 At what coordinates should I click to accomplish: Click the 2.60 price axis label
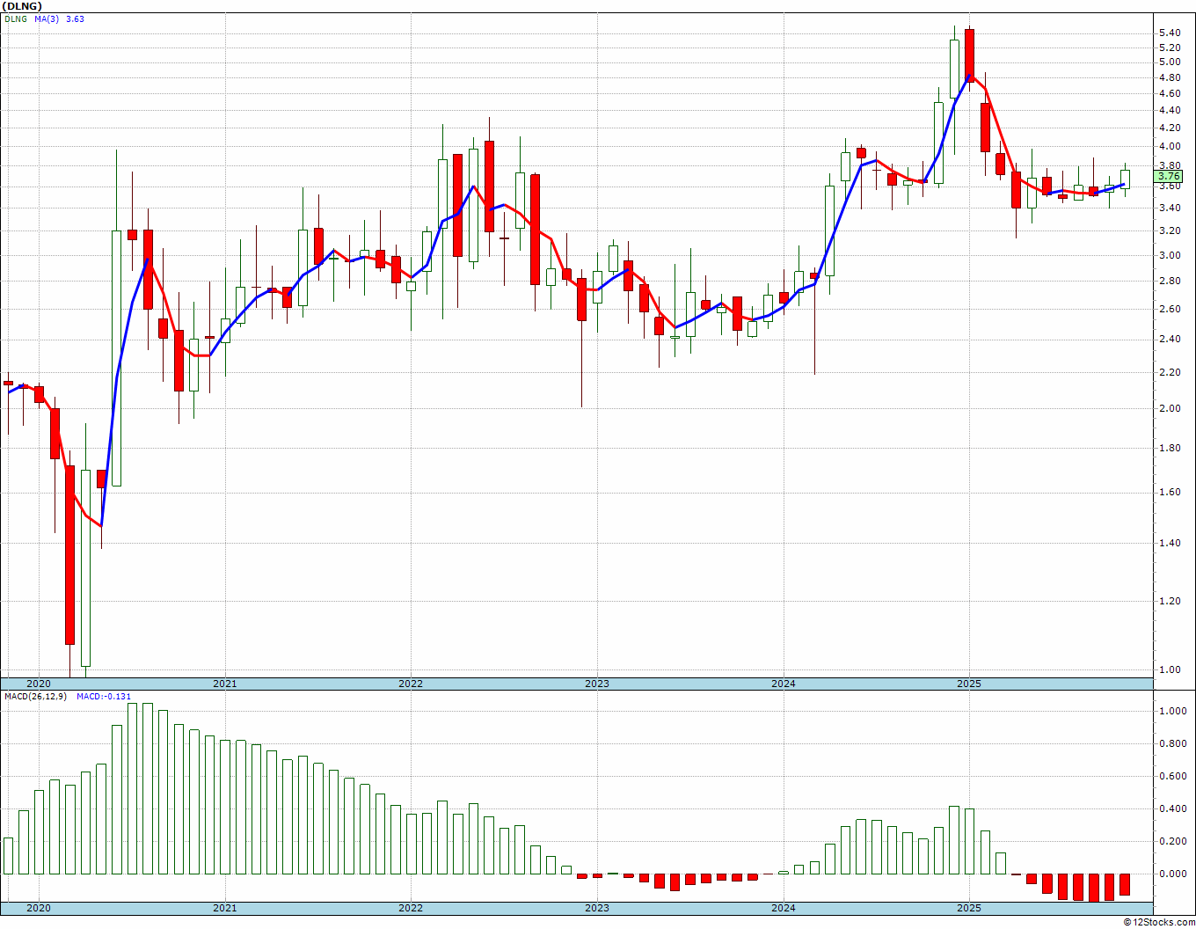[1170, 310]
